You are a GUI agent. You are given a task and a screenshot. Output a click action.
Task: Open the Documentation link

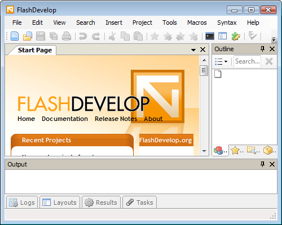coord(65,119)
